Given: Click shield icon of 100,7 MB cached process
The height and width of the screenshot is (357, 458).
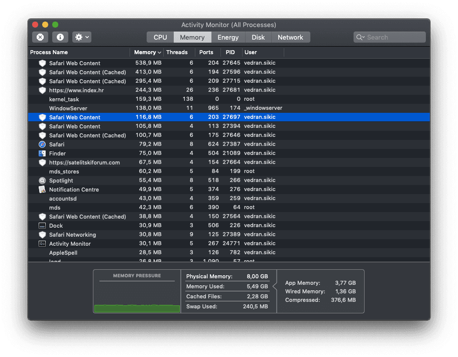Looking at the screenshot, I should click(x=42, y=135).
